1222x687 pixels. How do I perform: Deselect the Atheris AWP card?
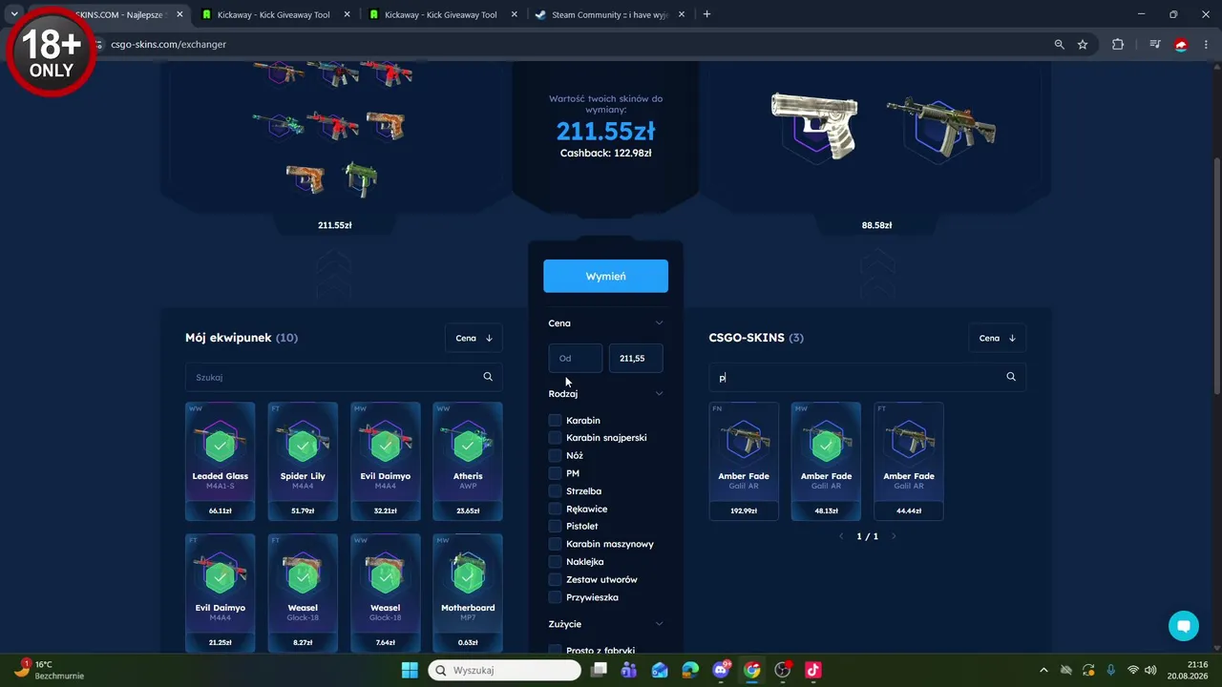click(x=468, y=462)
